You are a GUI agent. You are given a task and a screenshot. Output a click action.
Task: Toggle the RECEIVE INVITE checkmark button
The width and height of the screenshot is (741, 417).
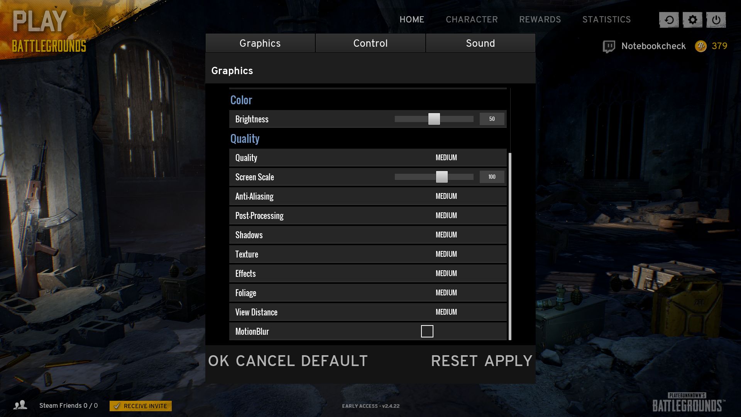(140, 406)
